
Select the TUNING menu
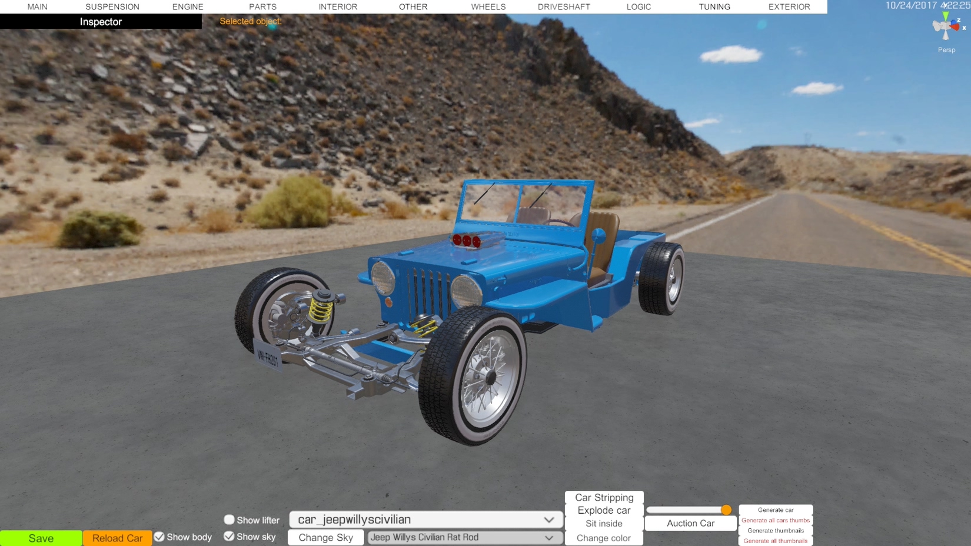coord(714,6)
